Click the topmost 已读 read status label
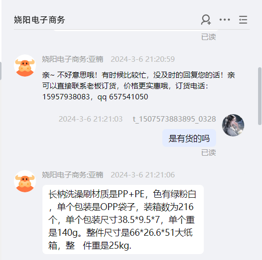The image size is (262, 260). 209,37
